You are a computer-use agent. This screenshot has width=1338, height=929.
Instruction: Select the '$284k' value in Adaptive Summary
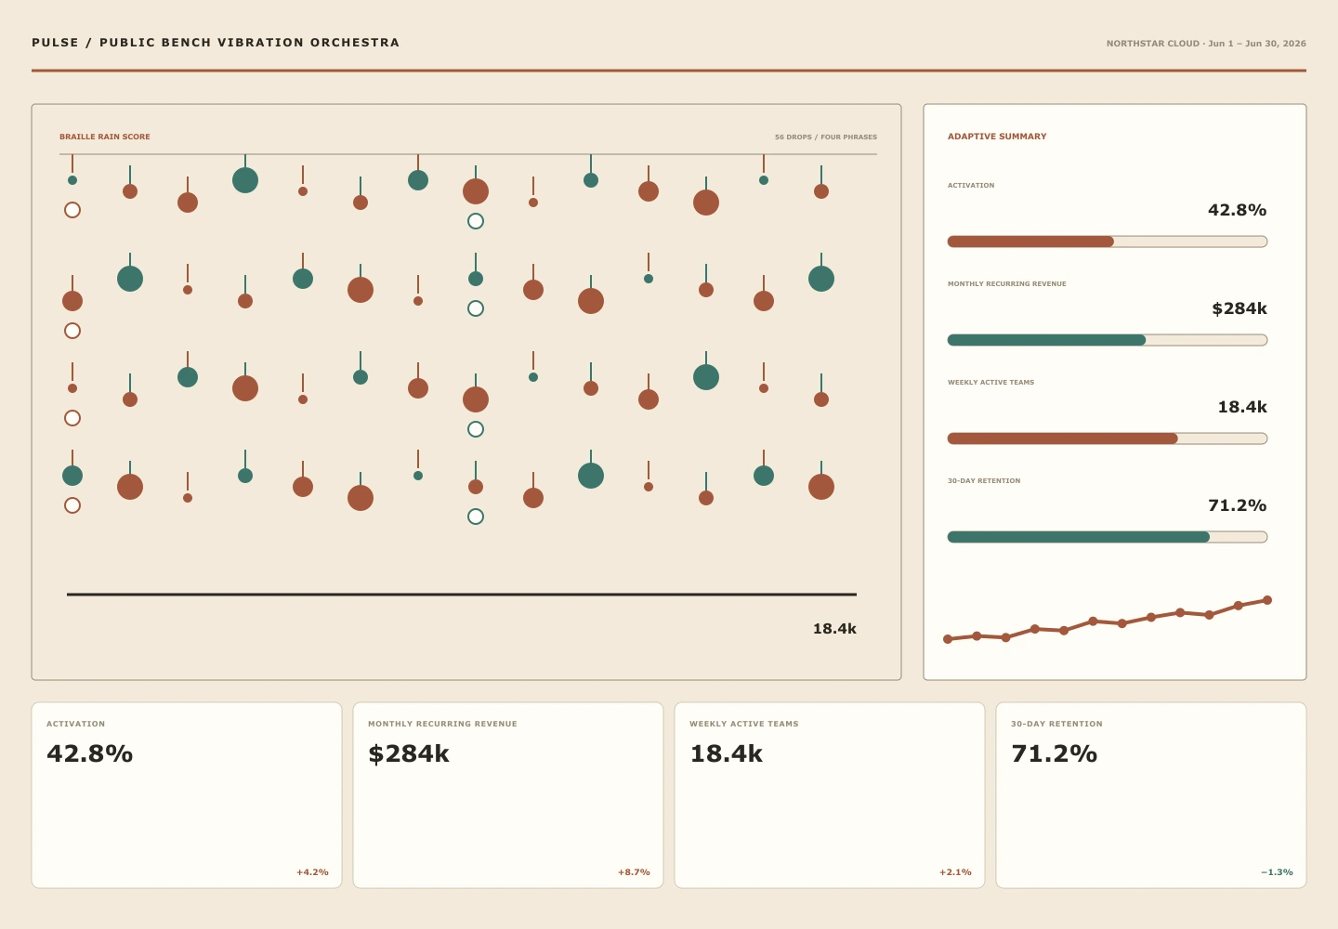tap(1240, 308)
